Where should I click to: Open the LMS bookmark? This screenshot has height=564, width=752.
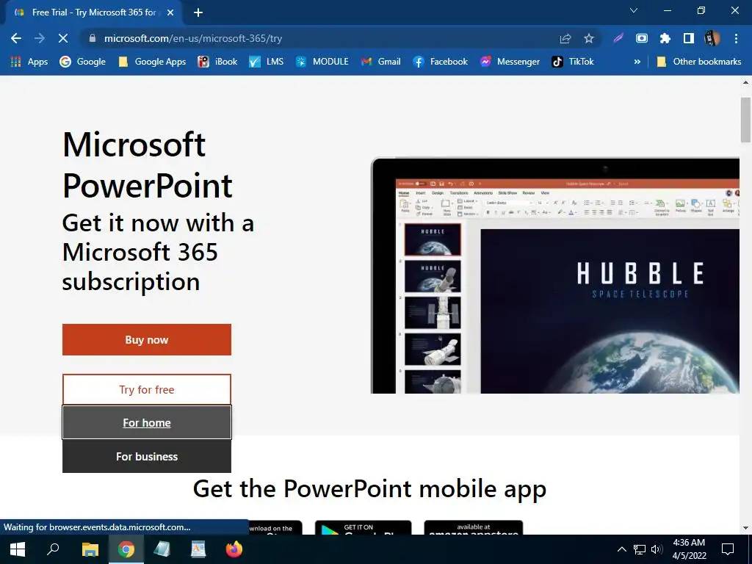[266, 62]
